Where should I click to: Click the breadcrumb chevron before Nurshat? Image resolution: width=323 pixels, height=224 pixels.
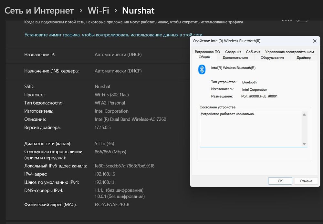coord(116,11)
